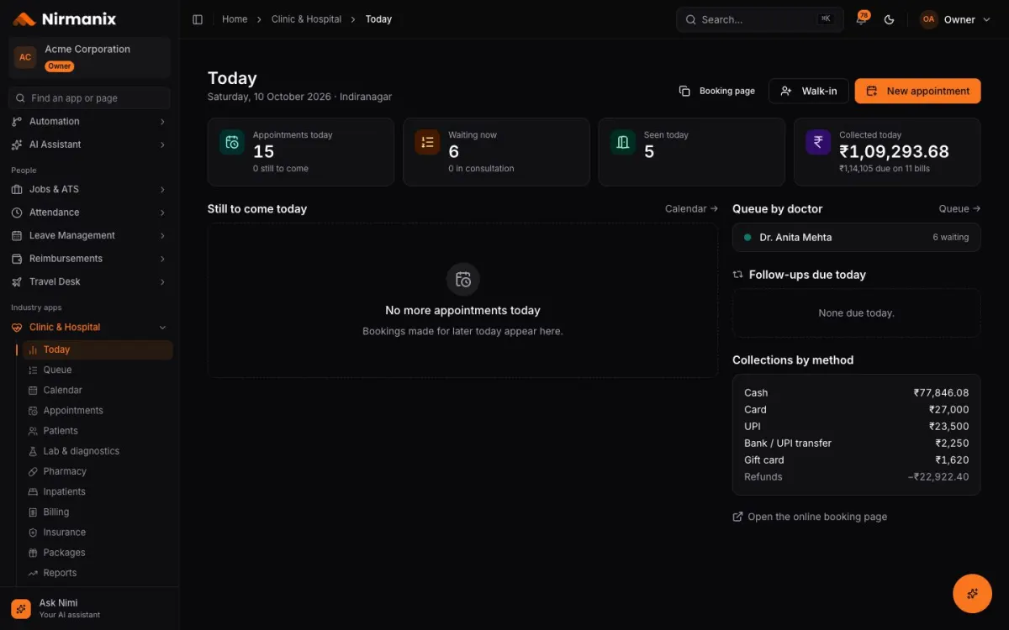Viewport: 1009px width, 630px height.
Task: Select Today in the sidebar
Action: click(x=98, y=349)
